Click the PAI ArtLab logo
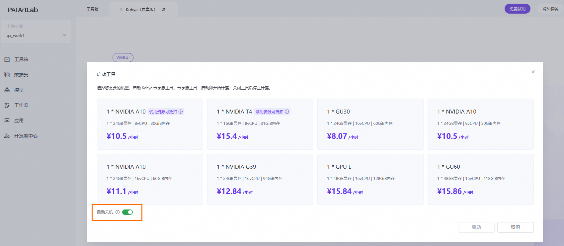The height and width of the screenshot is (246, 564). 23,10
